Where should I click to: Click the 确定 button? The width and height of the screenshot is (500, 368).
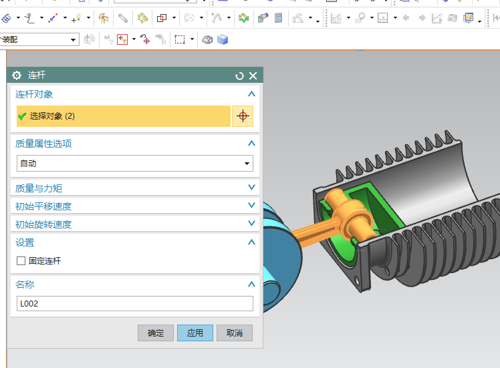[156, 333]
